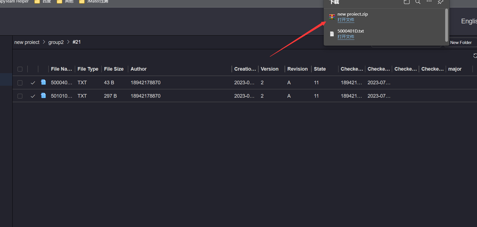Sort by the Author column header
Screen dimensions: 477x227
tap(139, 69)
